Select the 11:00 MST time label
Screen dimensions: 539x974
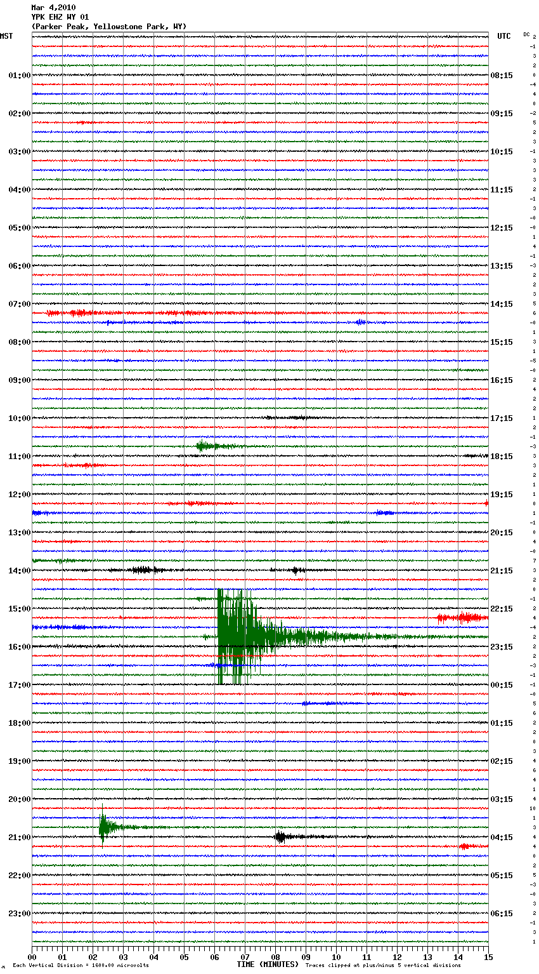[x=20, y=457]
